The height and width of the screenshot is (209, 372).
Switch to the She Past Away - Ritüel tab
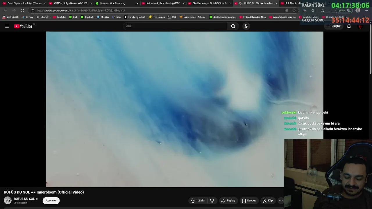coord(210,3)
